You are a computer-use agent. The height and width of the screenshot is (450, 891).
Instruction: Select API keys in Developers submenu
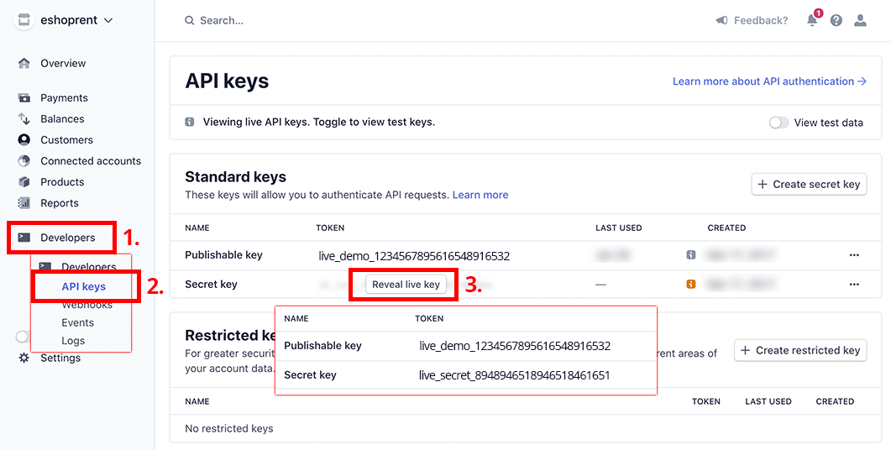click(83, 286)
